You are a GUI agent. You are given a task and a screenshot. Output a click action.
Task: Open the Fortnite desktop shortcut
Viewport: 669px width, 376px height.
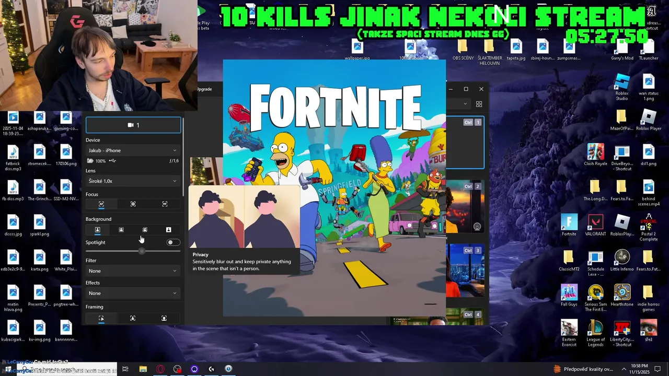[x=569, y=225]
